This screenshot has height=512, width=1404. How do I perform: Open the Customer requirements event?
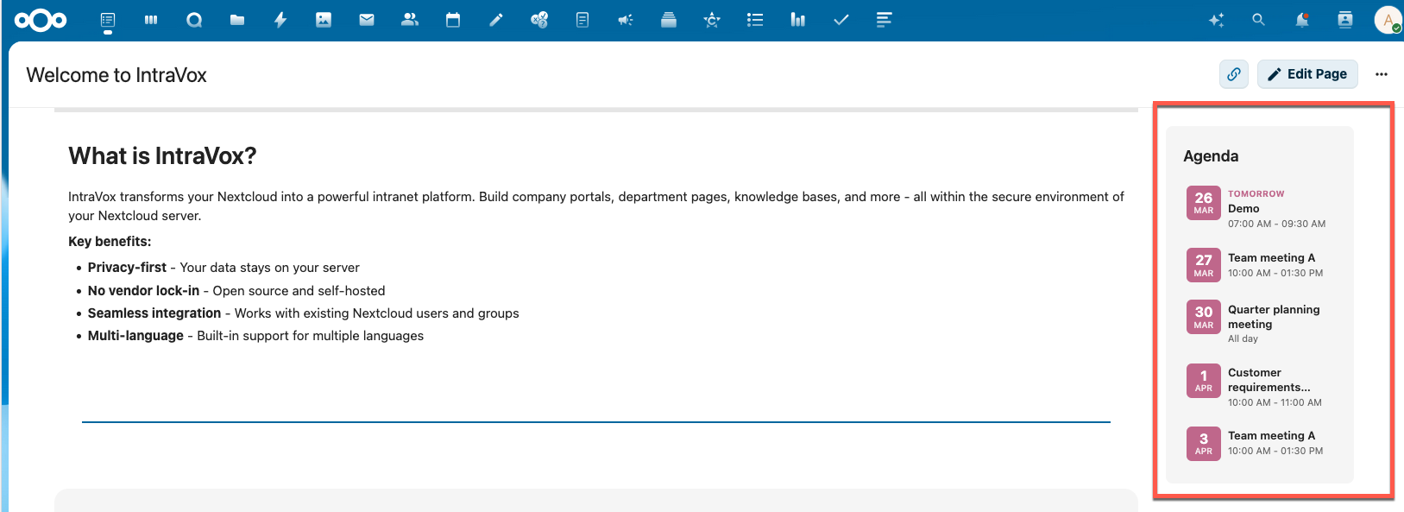(1259, 387)
